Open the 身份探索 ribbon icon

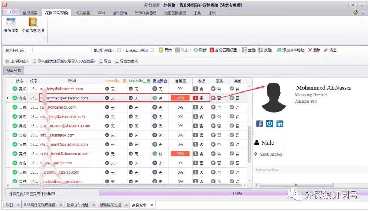[x=11, y=25]
